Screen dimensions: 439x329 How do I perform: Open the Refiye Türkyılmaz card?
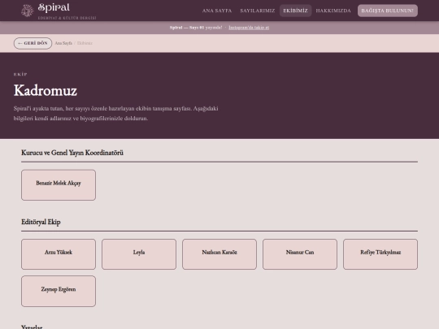[380, 254]
